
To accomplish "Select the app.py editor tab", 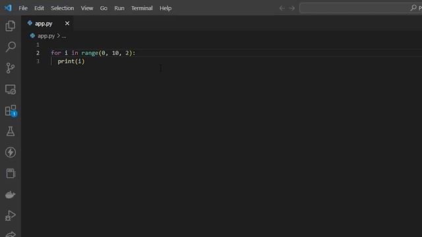I will point(47,24).
